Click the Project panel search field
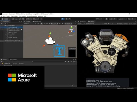The image size is (137, 102). [48, 61]
